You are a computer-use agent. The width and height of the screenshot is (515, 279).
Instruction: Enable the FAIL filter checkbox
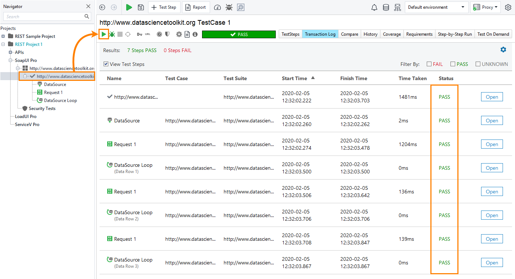click(429, 64)
